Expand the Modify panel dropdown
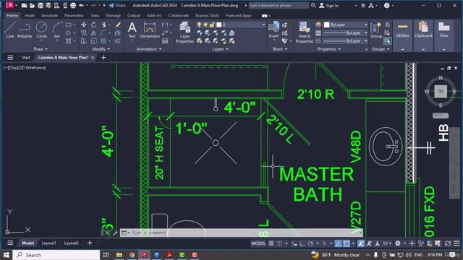463x260 pixels. (101, 49)
